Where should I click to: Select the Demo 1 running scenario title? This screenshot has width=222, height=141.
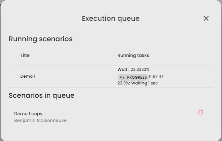pos(28,76)
